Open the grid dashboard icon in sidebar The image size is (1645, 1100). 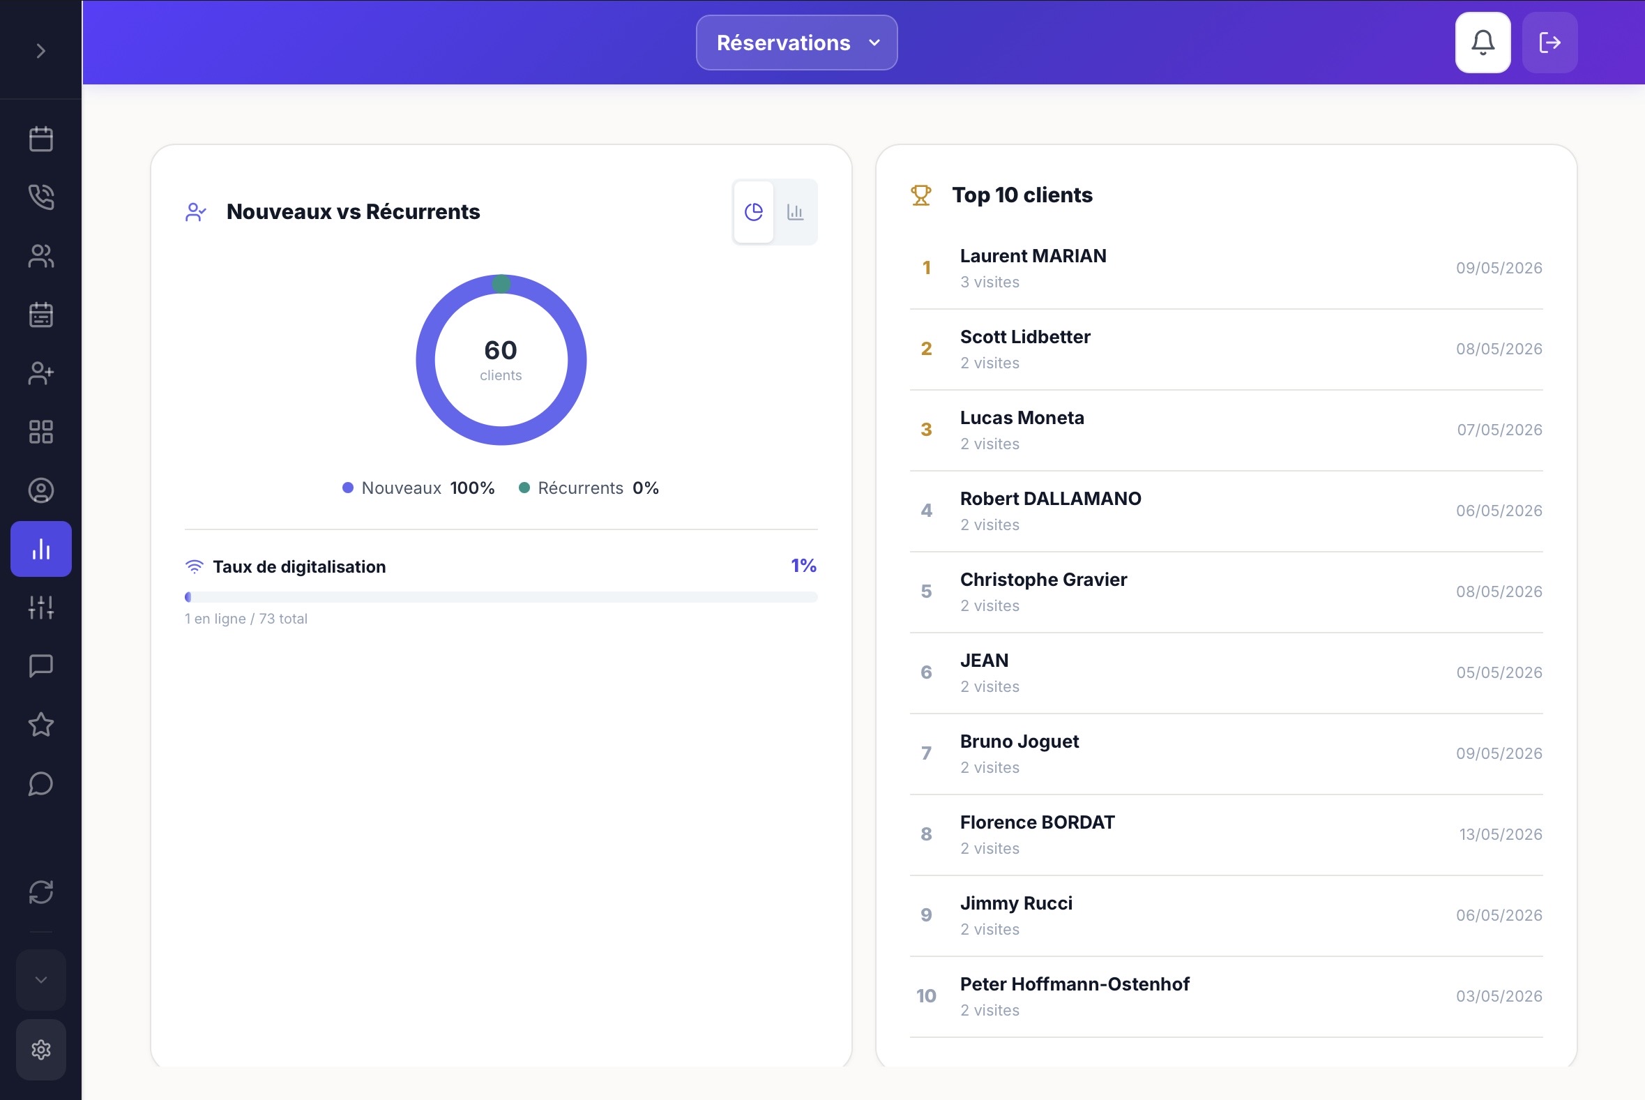coord(40,432)
